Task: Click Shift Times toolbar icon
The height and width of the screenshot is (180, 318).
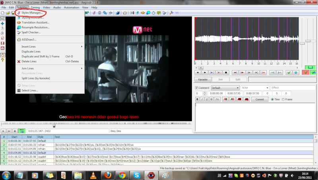Action: [132, 13]
